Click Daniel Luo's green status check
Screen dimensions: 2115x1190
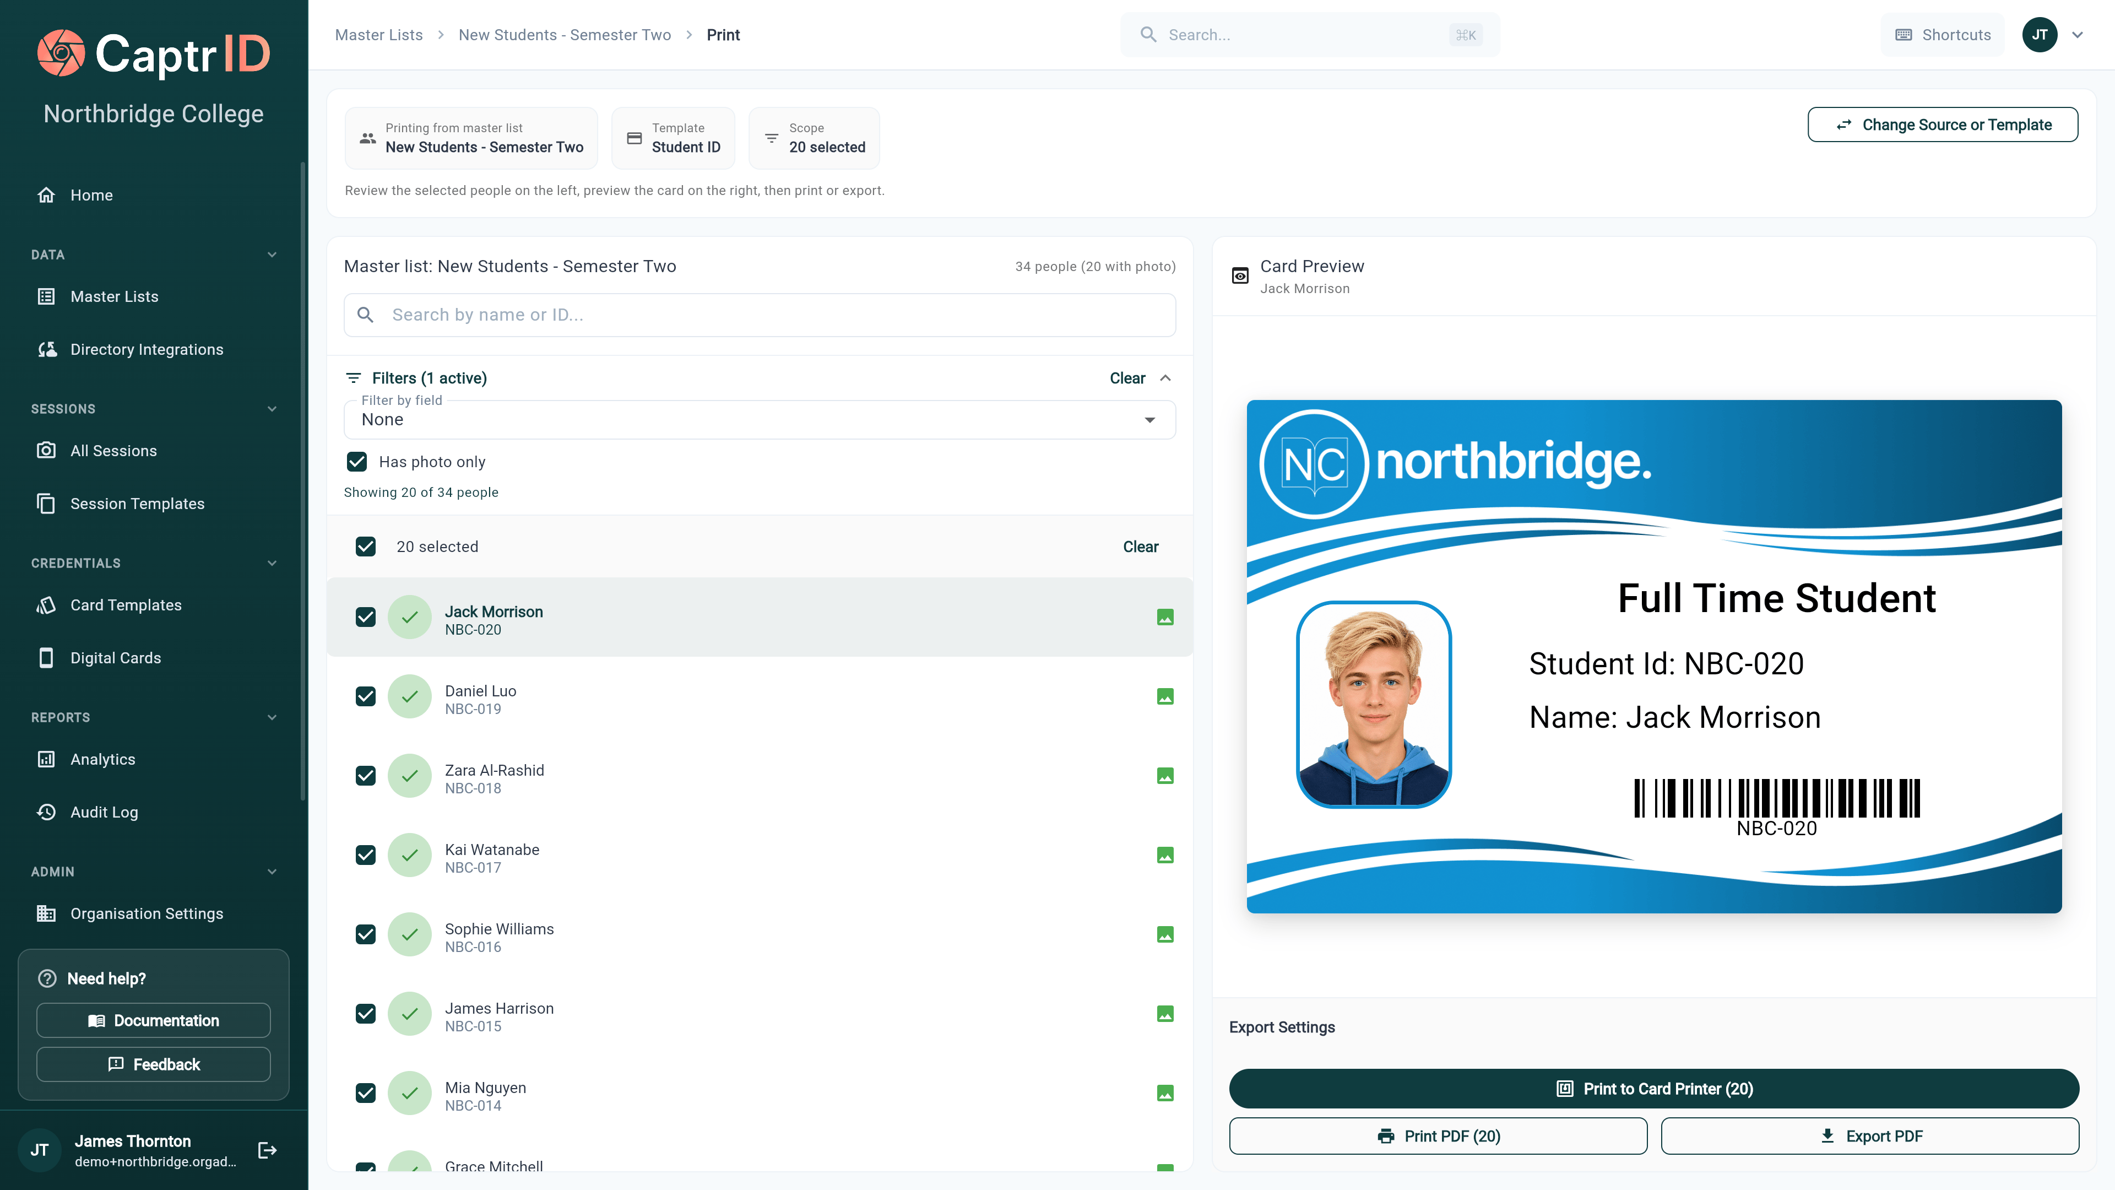(410, 696)
